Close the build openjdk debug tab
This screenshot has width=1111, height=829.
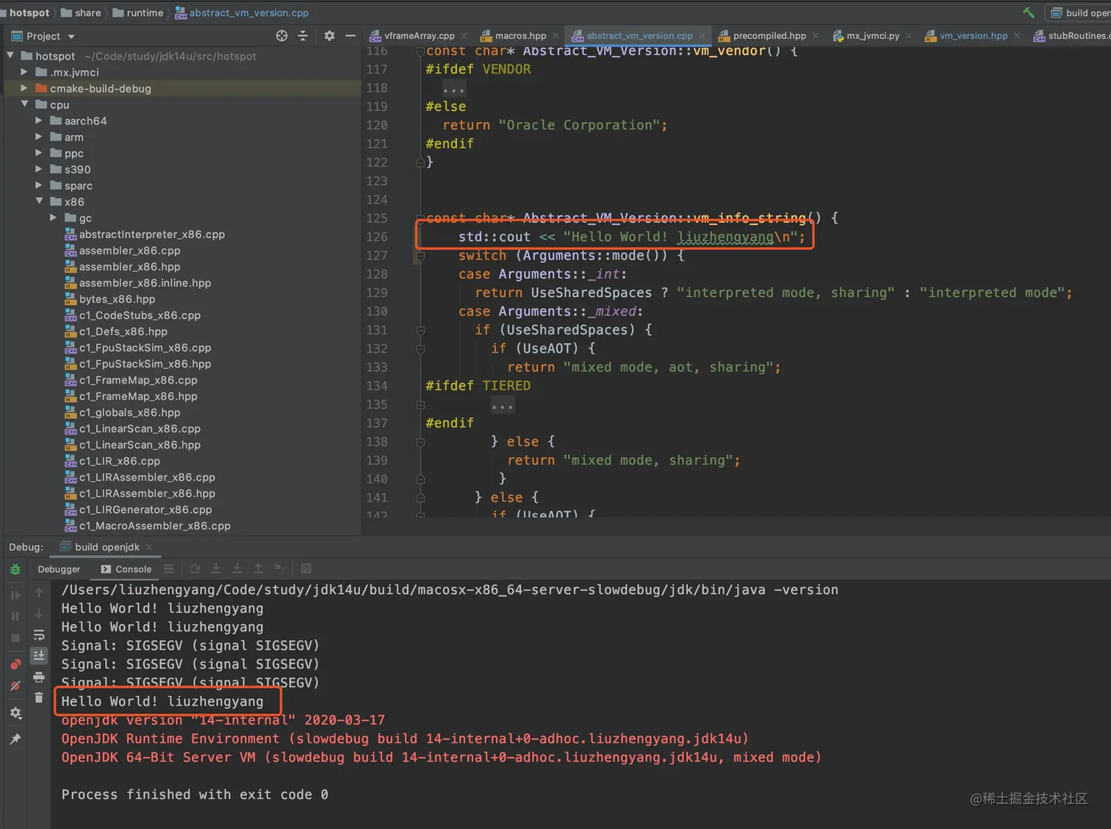149,547
